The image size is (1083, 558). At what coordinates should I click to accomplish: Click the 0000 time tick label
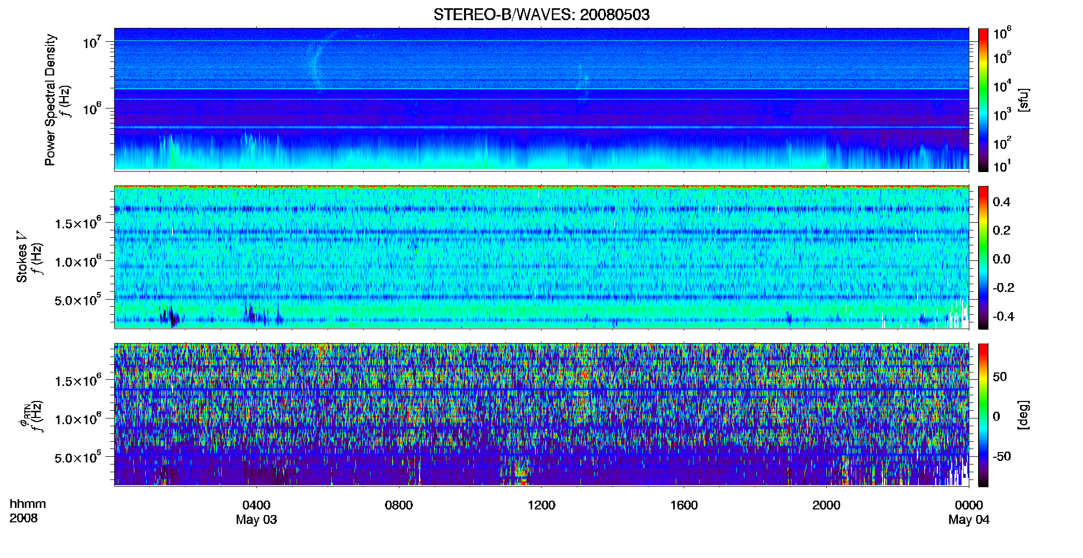(x=969, y=505)
